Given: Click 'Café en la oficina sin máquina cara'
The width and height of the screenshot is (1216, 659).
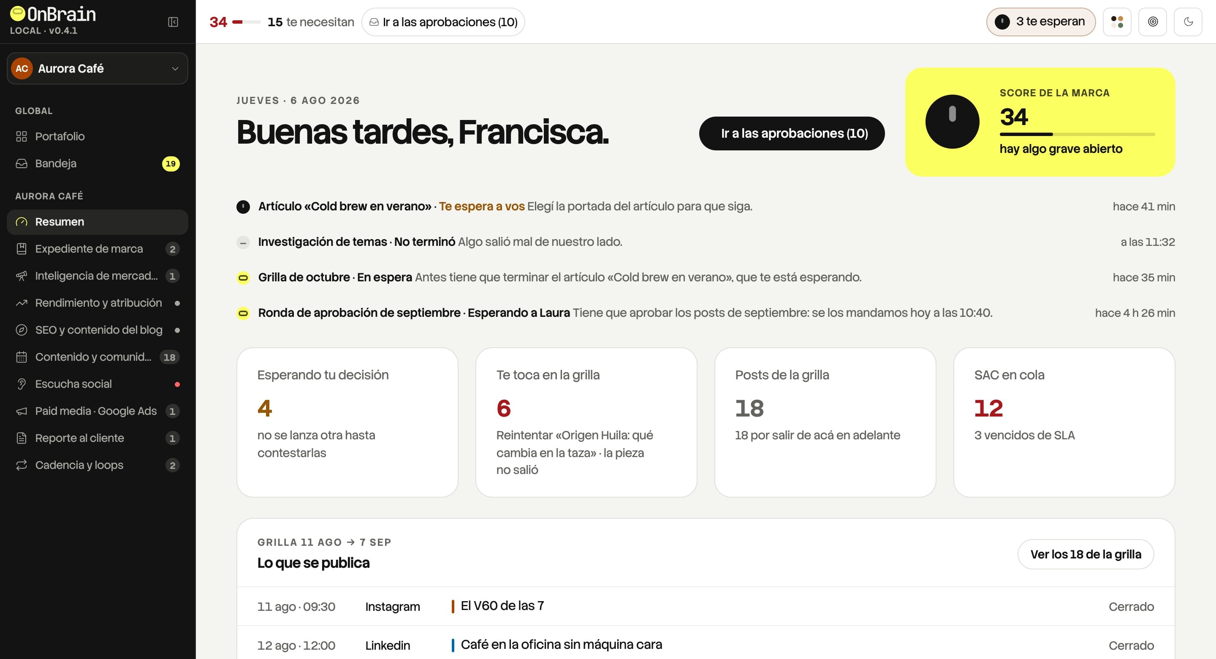Looking at the screenshot, I should pyautogui.click(x=561, y=645).
